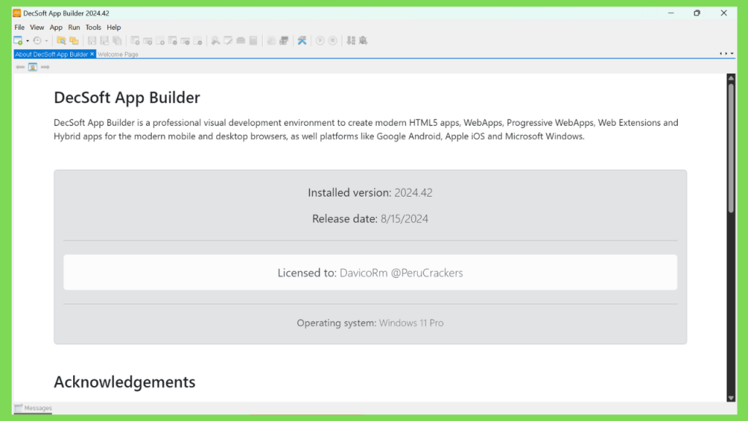Click the Save As floppy icon, second disk

click(104, 41)
